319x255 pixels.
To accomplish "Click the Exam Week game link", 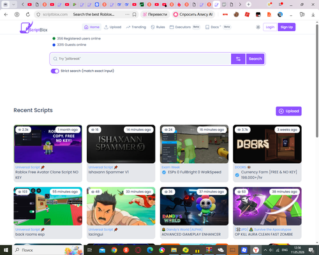I will tap(170, 167).
